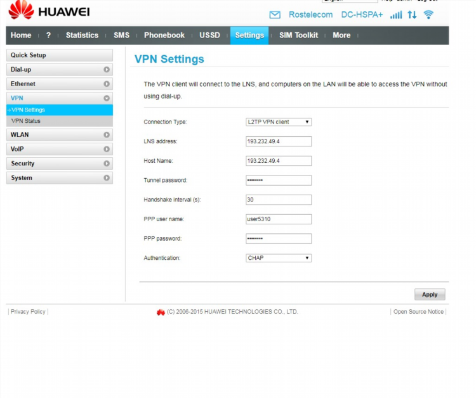The height and width of the screenshot is (398, 476).
Task: Check the signal strength bars icon
Action: (396, 15)
